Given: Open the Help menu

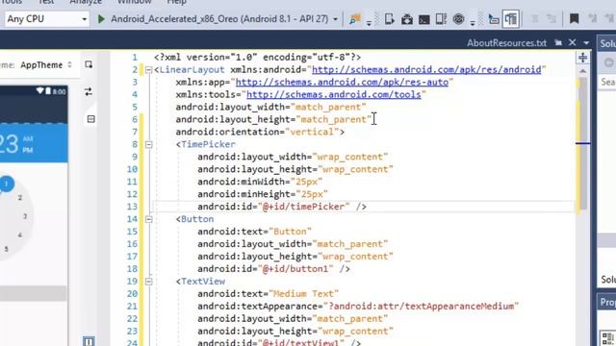Looking at the screenshot, I should coord(176,2).
